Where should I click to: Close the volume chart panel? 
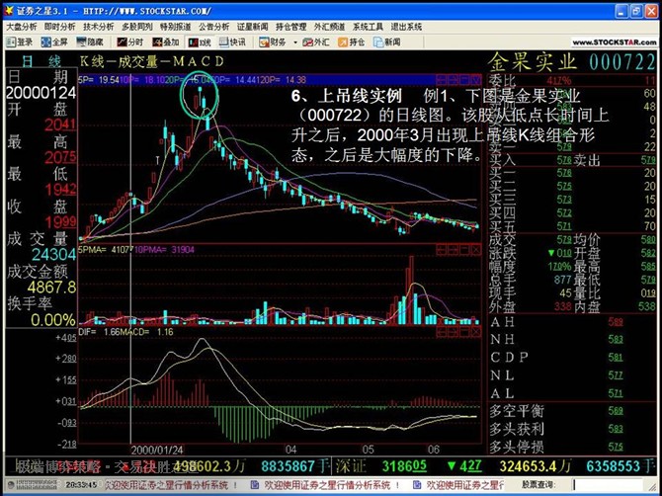coord(476,251)
